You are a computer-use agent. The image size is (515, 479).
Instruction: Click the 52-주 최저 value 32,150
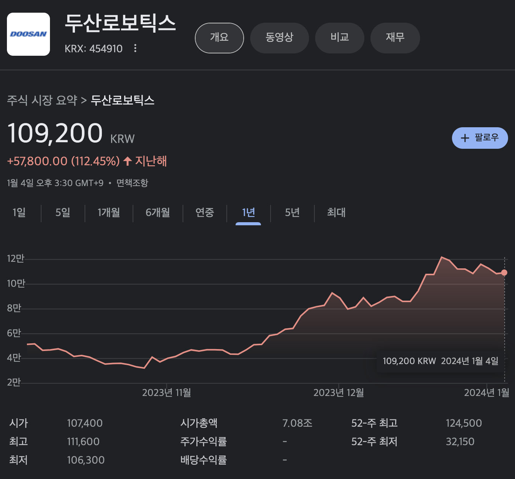coord(460,442)
